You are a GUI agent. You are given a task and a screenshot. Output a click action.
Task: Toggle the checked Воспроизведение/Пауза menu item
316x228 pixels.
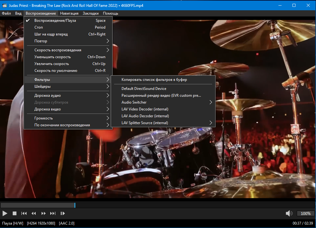[x=55, y=21]
